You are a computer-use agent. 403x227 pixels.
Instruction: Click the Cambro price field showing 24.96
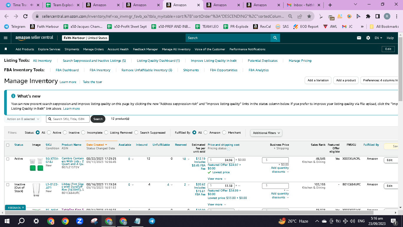(x=221, y=160)
